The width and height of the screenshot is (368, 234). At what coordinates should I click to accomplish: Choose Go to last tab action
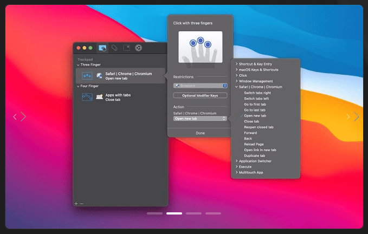pyautogui.click(x=255, y=110)
